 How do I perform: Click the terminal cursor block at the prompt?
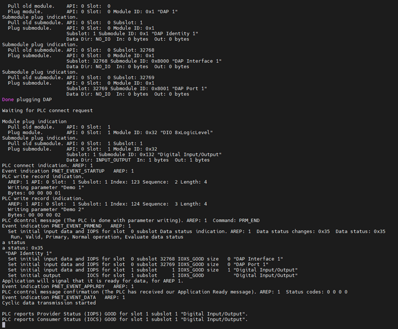point(4,324)
